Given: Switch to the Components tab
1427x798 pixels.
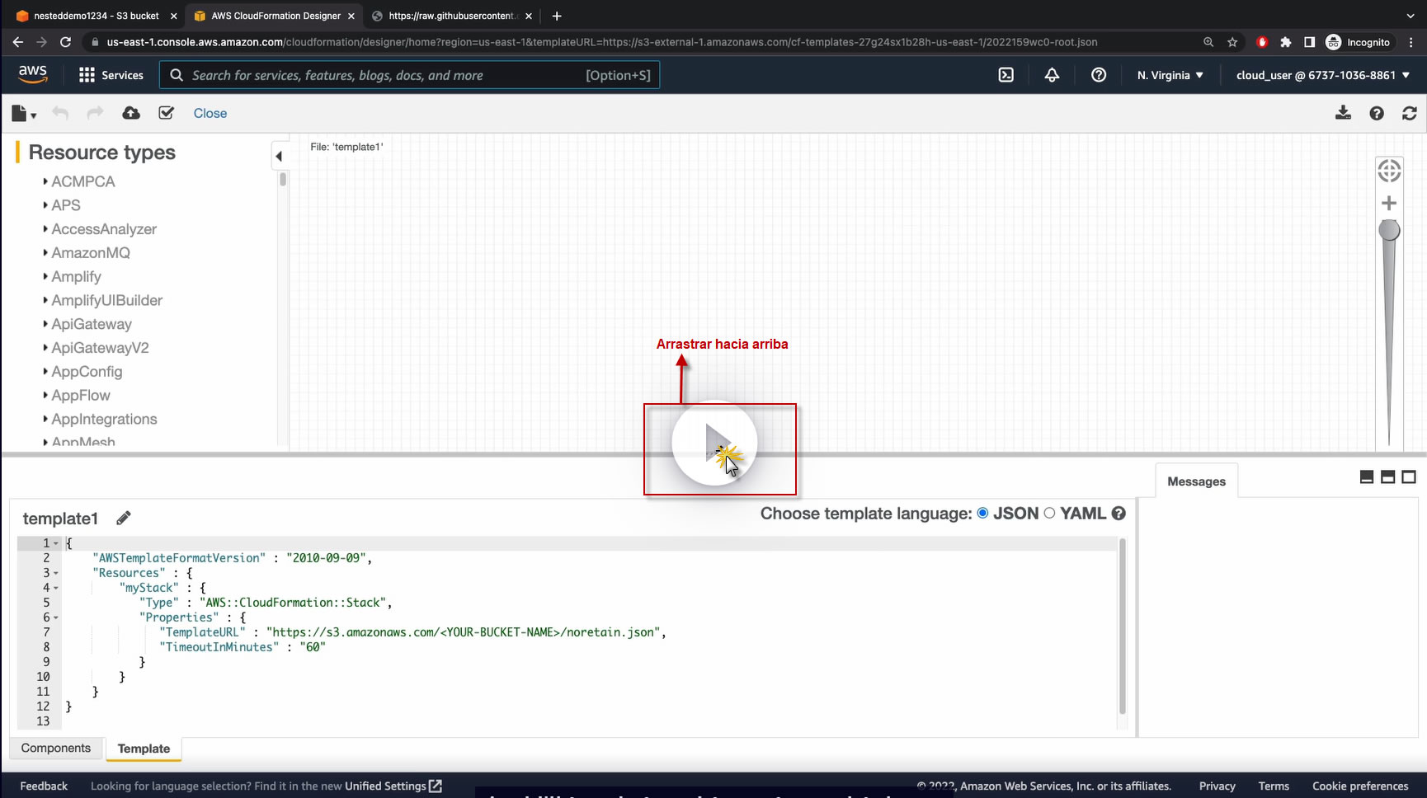Looking at the screenshot, I should 56,748.
